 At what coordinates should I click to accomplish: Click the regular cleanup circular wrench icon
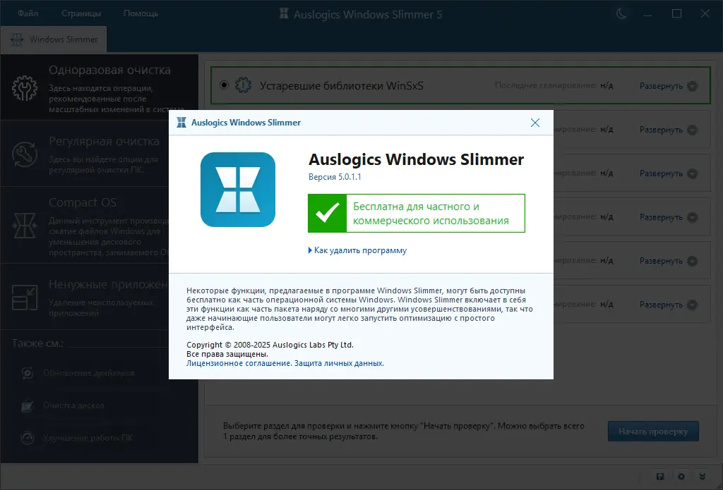[25, 154]
